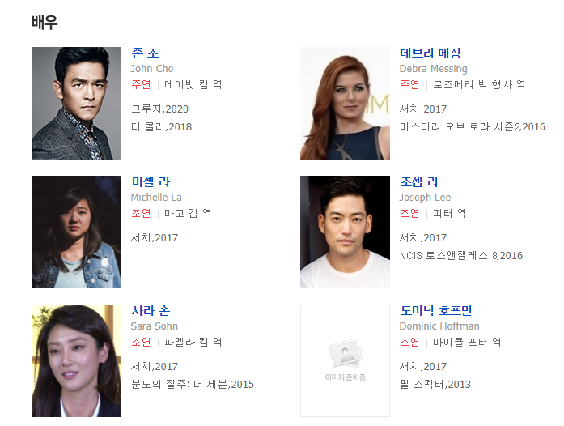Open 미스터리 오브 로라 시즌2,2016 link
The image size is (564, 426).
click(x=473, y=127)
